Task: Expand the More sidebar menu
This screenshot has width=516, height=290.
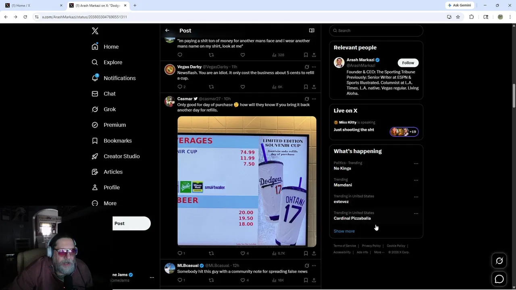Action: coord(104,203)
